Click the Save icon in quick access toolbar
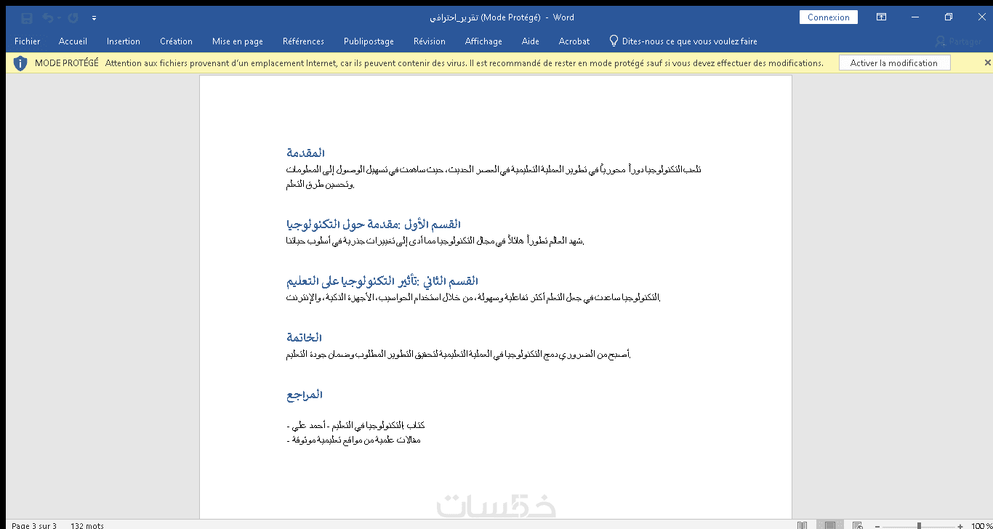The width and height of the screenshot is (993, 529). [27, 17]
